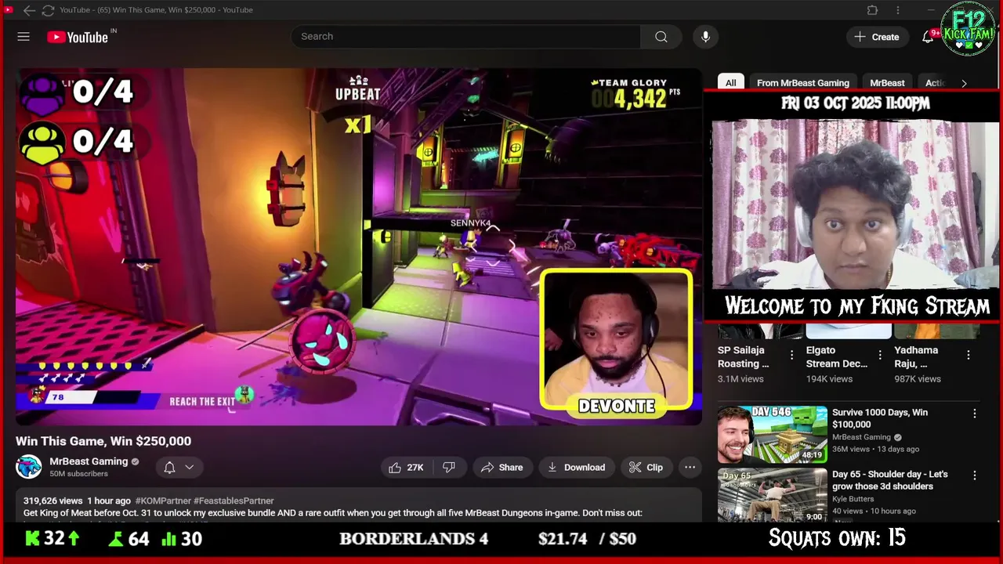1003x564 pixels.
Task: Go to YouTube home via logo
Action: 78,37
